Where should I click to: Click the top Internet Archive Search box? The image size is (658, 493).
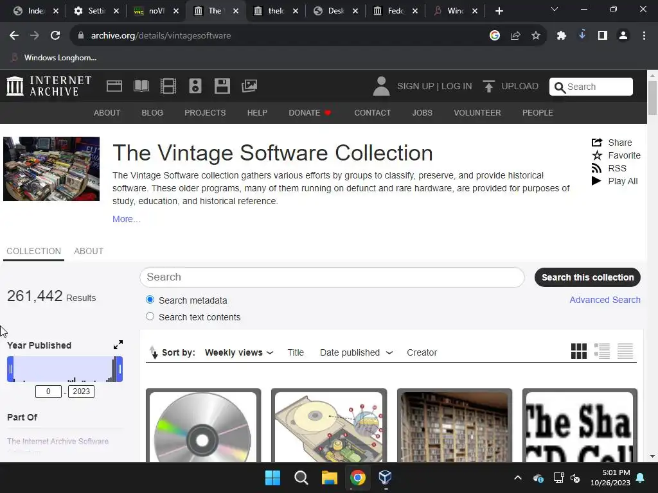[591, 87]
